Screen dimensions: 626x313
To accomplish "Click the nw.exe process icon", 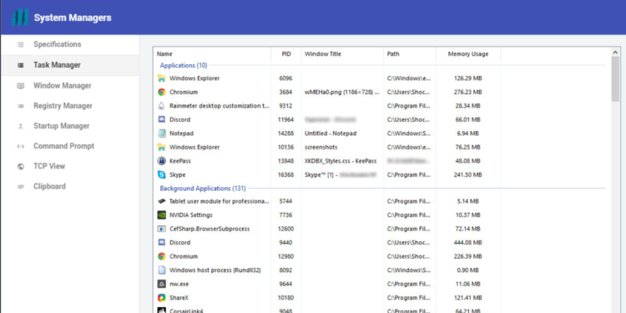I will point(161,285).
